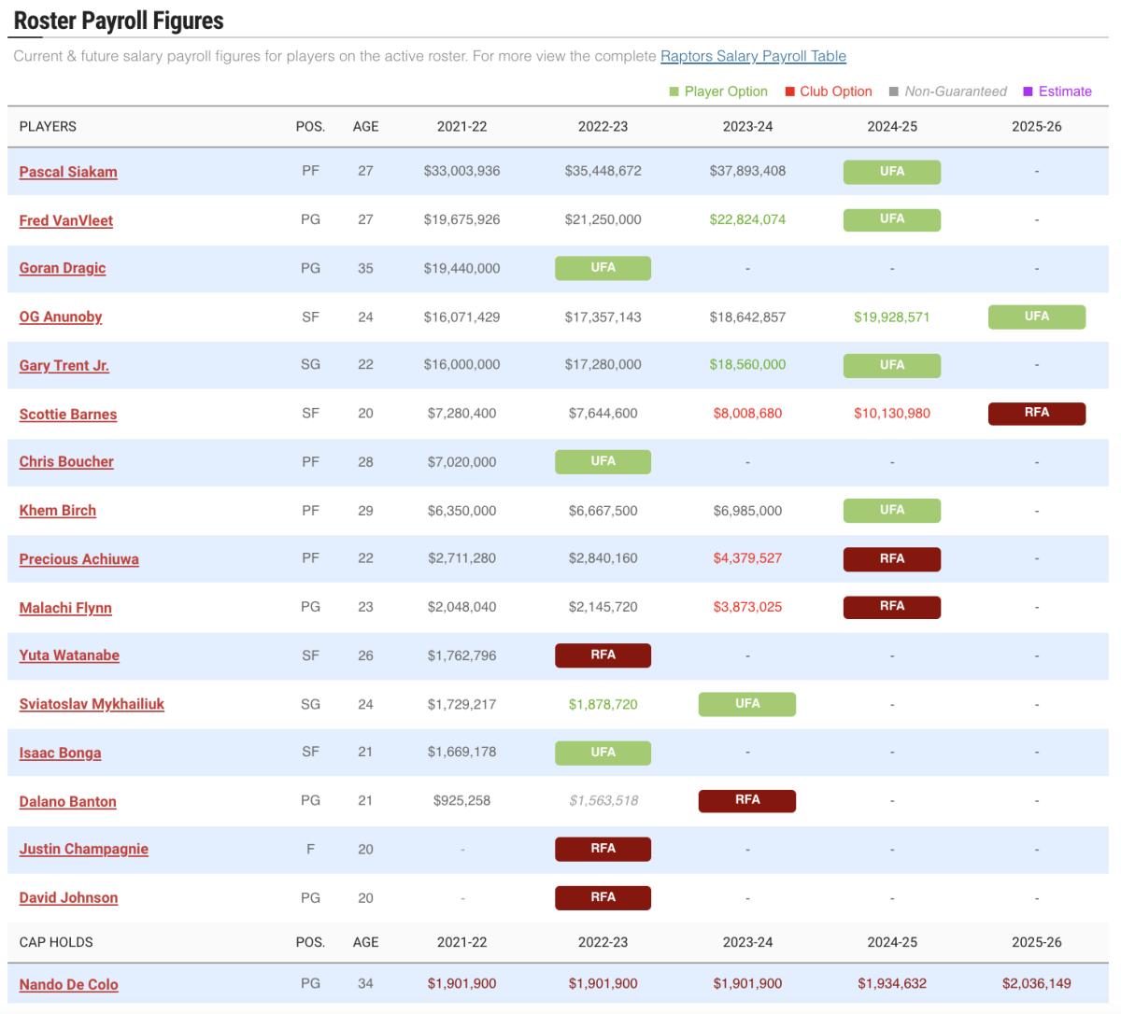This screenshot has height=1014, width=1121.
Task: Open Pascal Siakam's player page
Action: pyautogui.click(x=68, y=172)
